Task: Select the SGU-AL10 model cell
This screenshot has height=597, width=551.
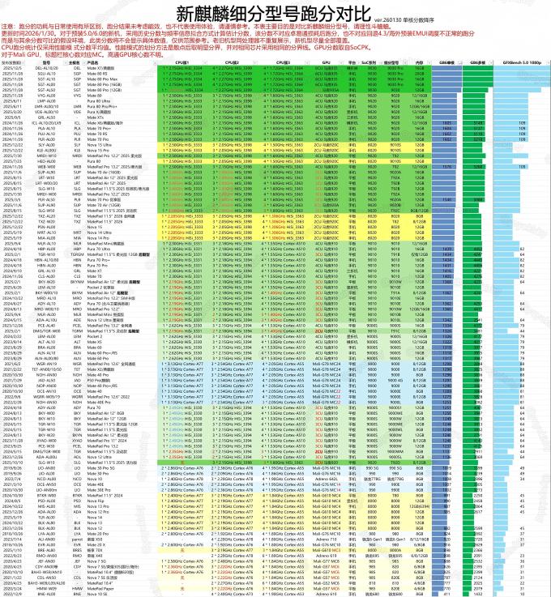Action: 46,74
